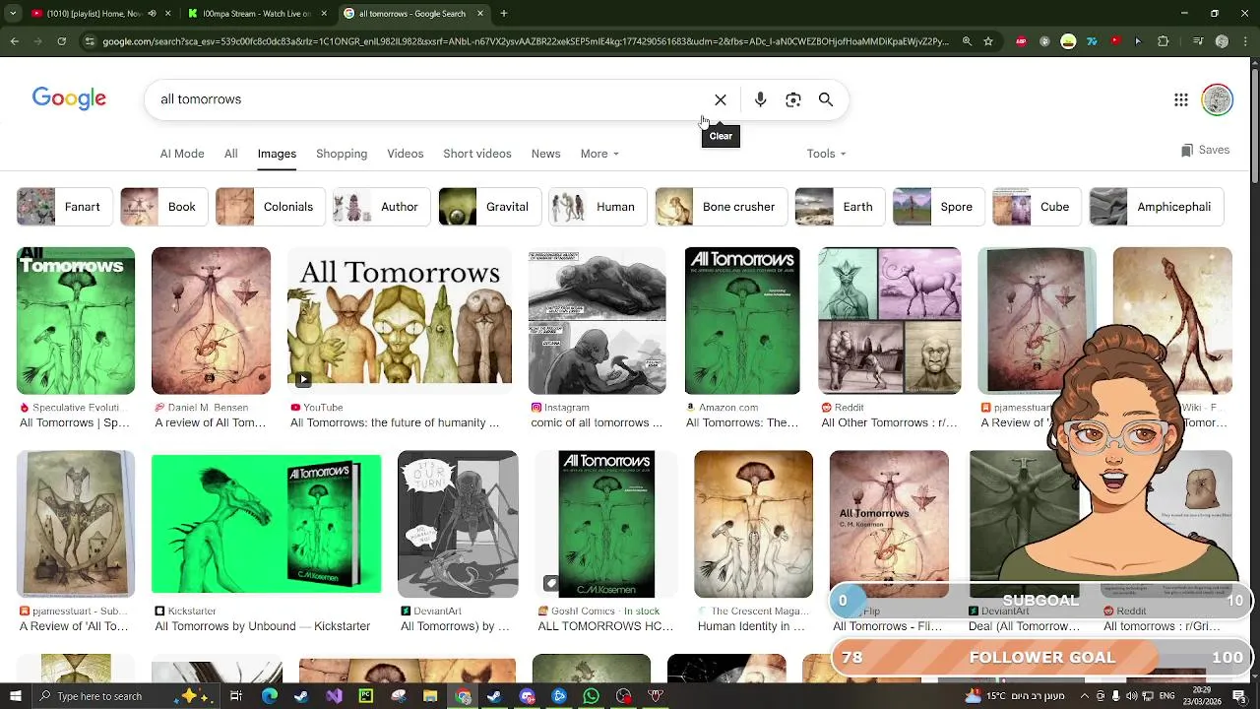Click the browser address bar URL
The width and height of the screenshot is (1260, 709).
[x=525, y=41]
